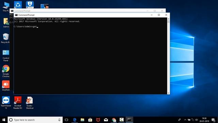Open Task View from the taskbar

(x=66, y=120)
